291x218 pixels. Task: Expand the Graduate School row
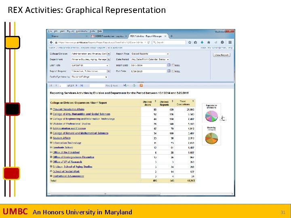tap(51, 147)
